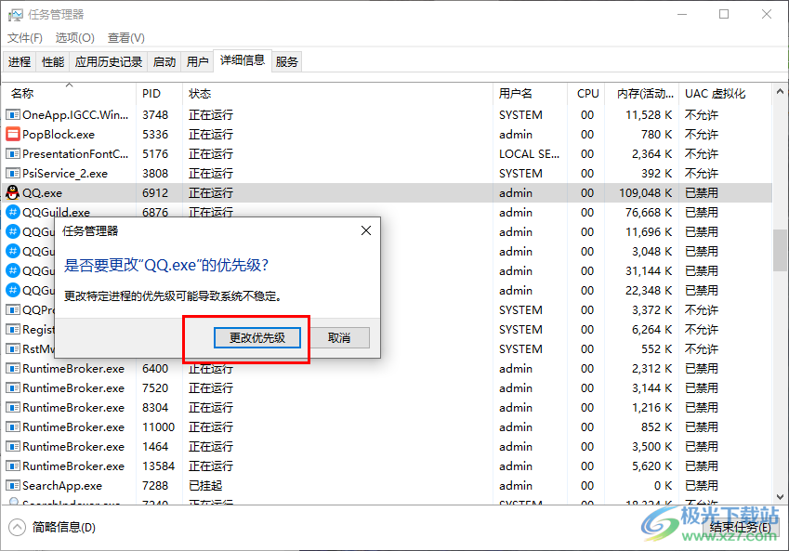The height and width of the screenshot is (551, 789).
Task: Sort by CPU column header
Action: tap(586, 94)
